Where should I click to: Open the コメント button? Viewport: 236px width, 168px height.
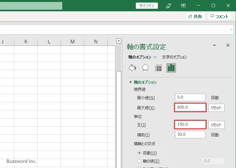(x=220, y=16)
